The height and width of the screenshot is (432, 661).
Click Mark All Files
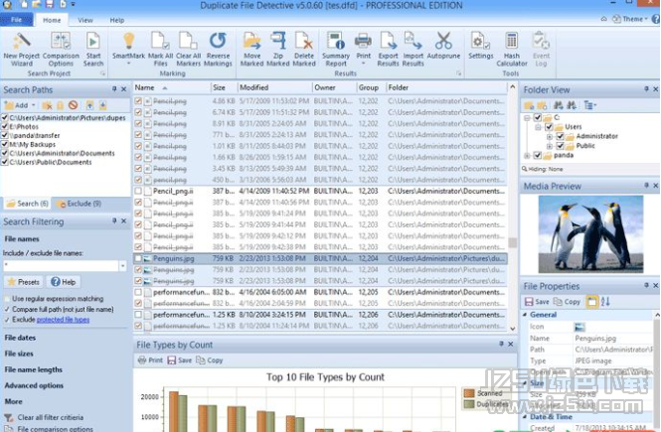click(x=160, y=50)
